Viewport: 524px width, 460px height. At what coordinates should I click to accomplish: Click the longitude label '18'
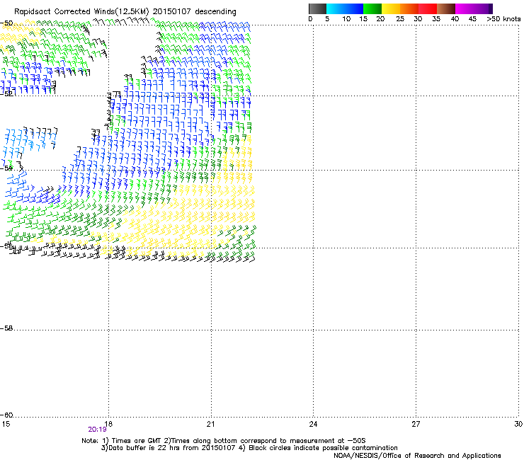[x=108, y=424]
